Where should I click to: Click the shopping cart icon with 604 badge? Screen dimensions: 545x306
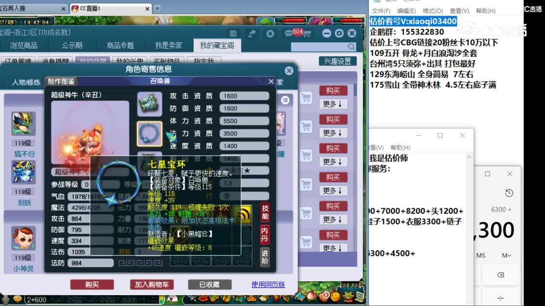[307, 33]
